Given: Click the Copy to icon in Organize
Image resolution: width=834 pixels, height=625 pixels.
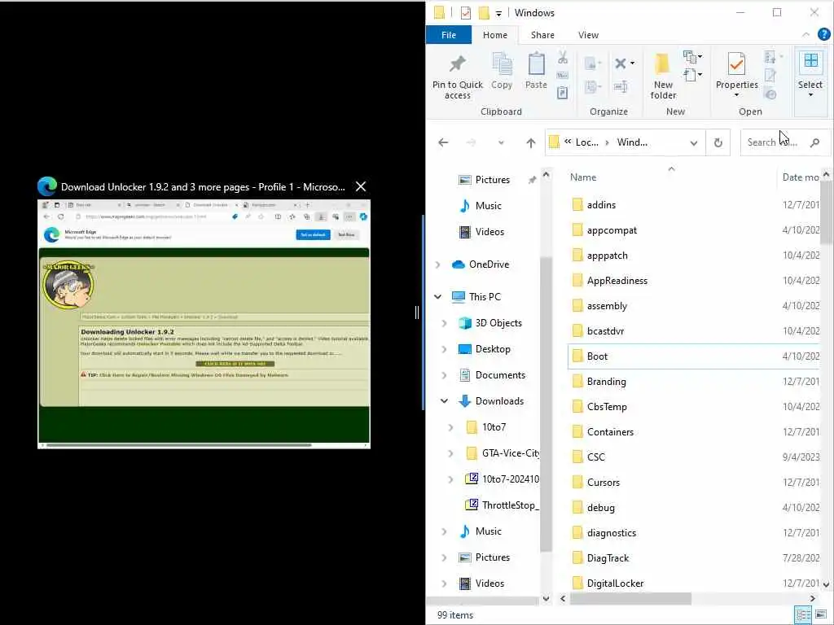Looking at the screenshot, I should pyautogui.click(x=592, y=86).
